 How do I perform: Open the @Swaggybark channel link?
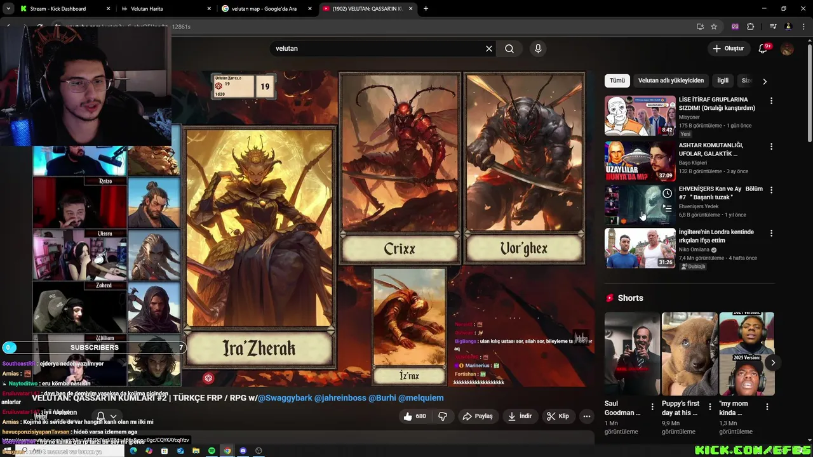tap(285, 398)
